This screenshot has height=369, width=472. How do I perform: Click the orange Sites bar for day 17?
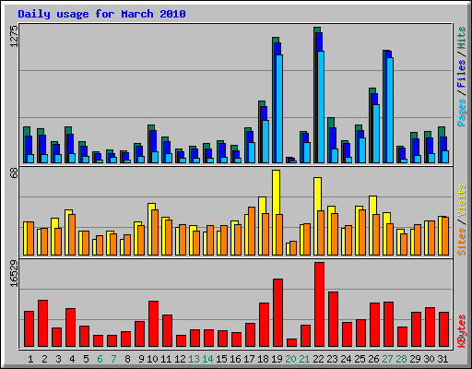point(252,231)
